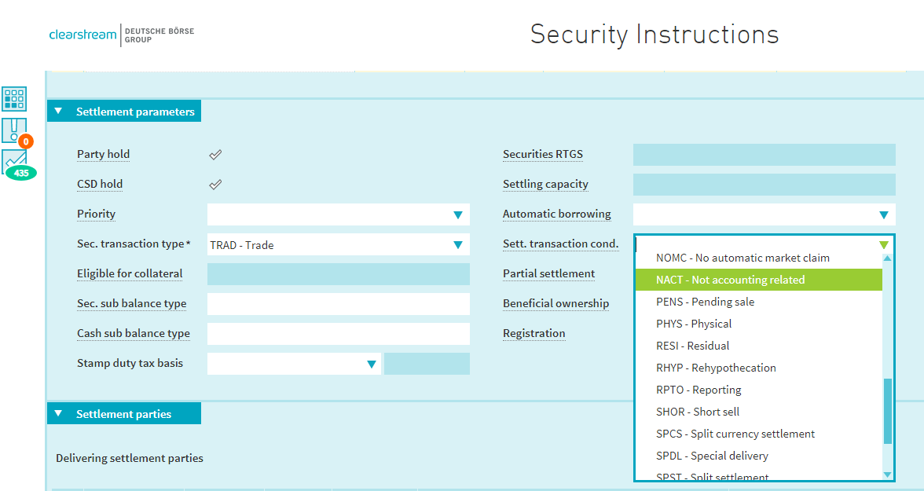
Task: Click the Eligible for collateral label link
Action: tap(130, 273)
